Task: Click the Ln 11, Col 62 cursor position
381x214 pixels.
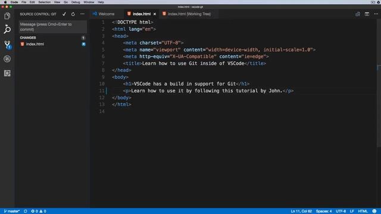Action: pyautogui.click(x=301, y=212)
